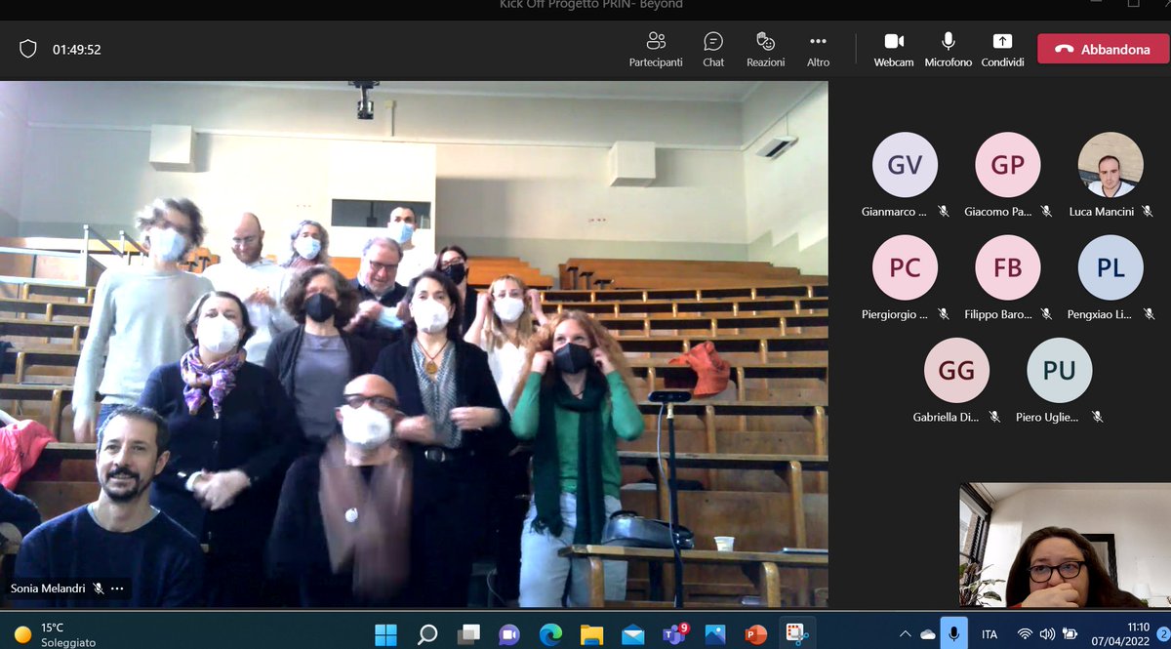Click the volume speaker tray icon

1047,634
